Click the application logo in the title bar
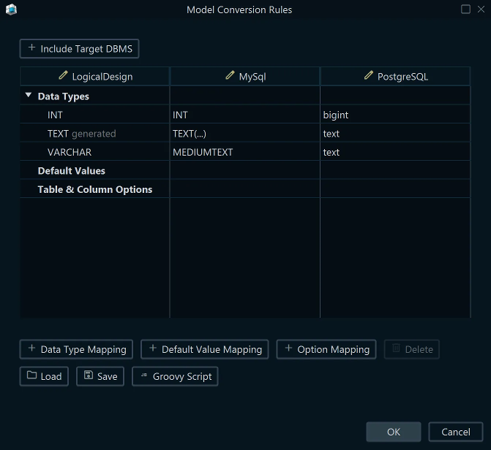 [11, 9]
